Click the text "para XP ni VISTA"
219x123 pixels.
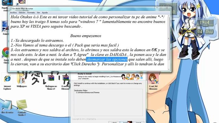click(x=26, y=27)
